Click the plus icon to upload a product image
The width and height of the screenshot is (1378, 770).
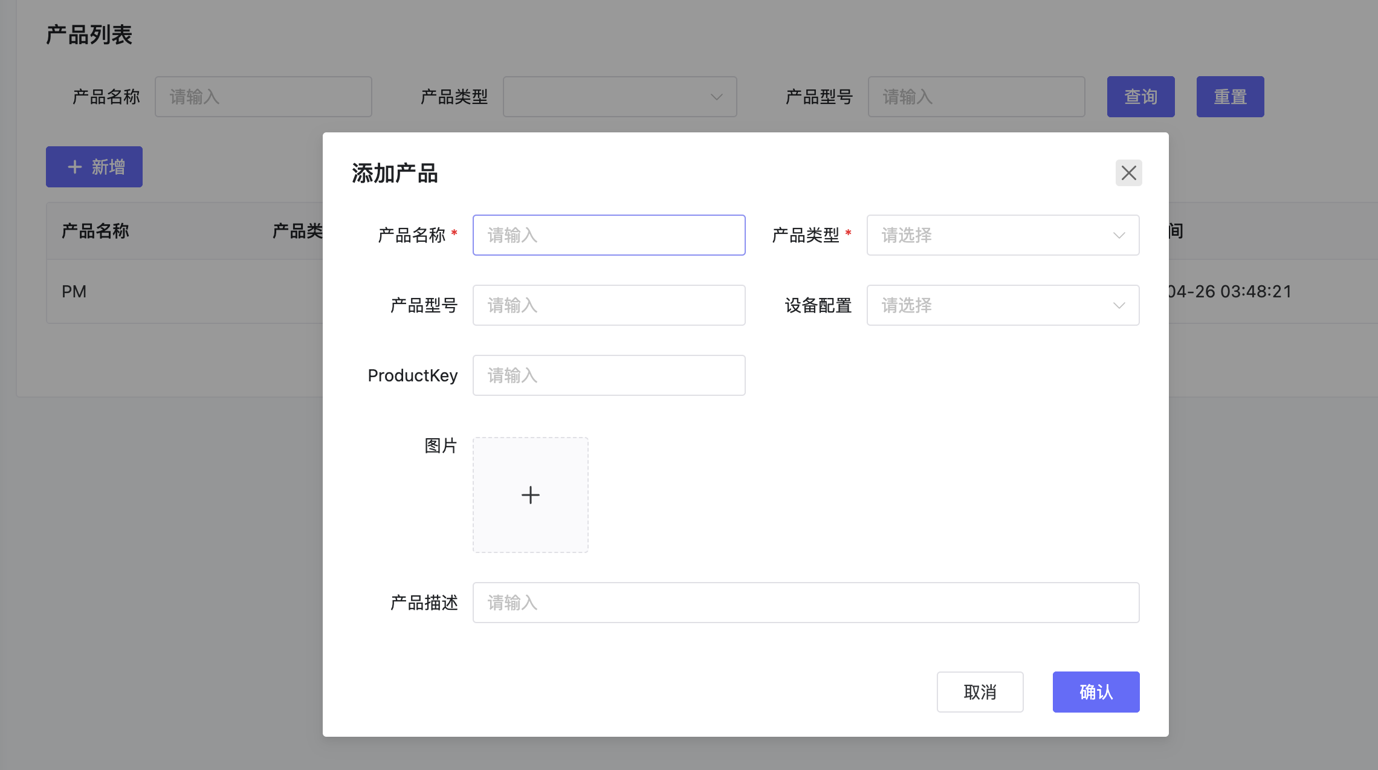pos(530,494)
